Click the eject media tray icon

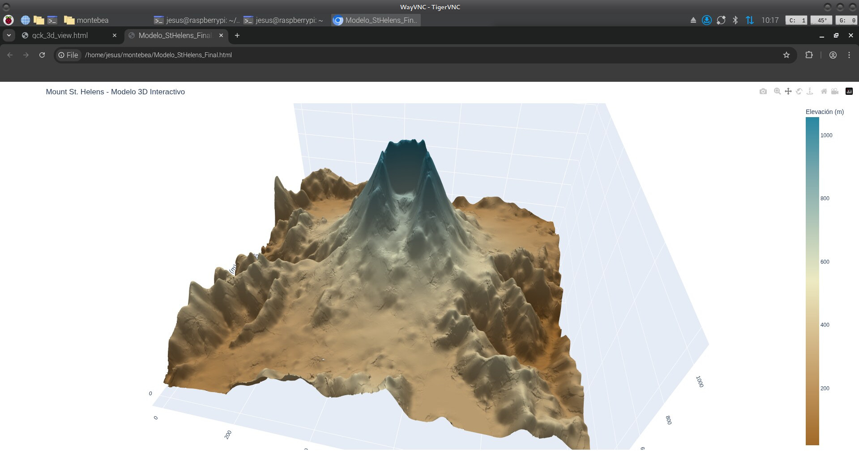coord(693,20)
